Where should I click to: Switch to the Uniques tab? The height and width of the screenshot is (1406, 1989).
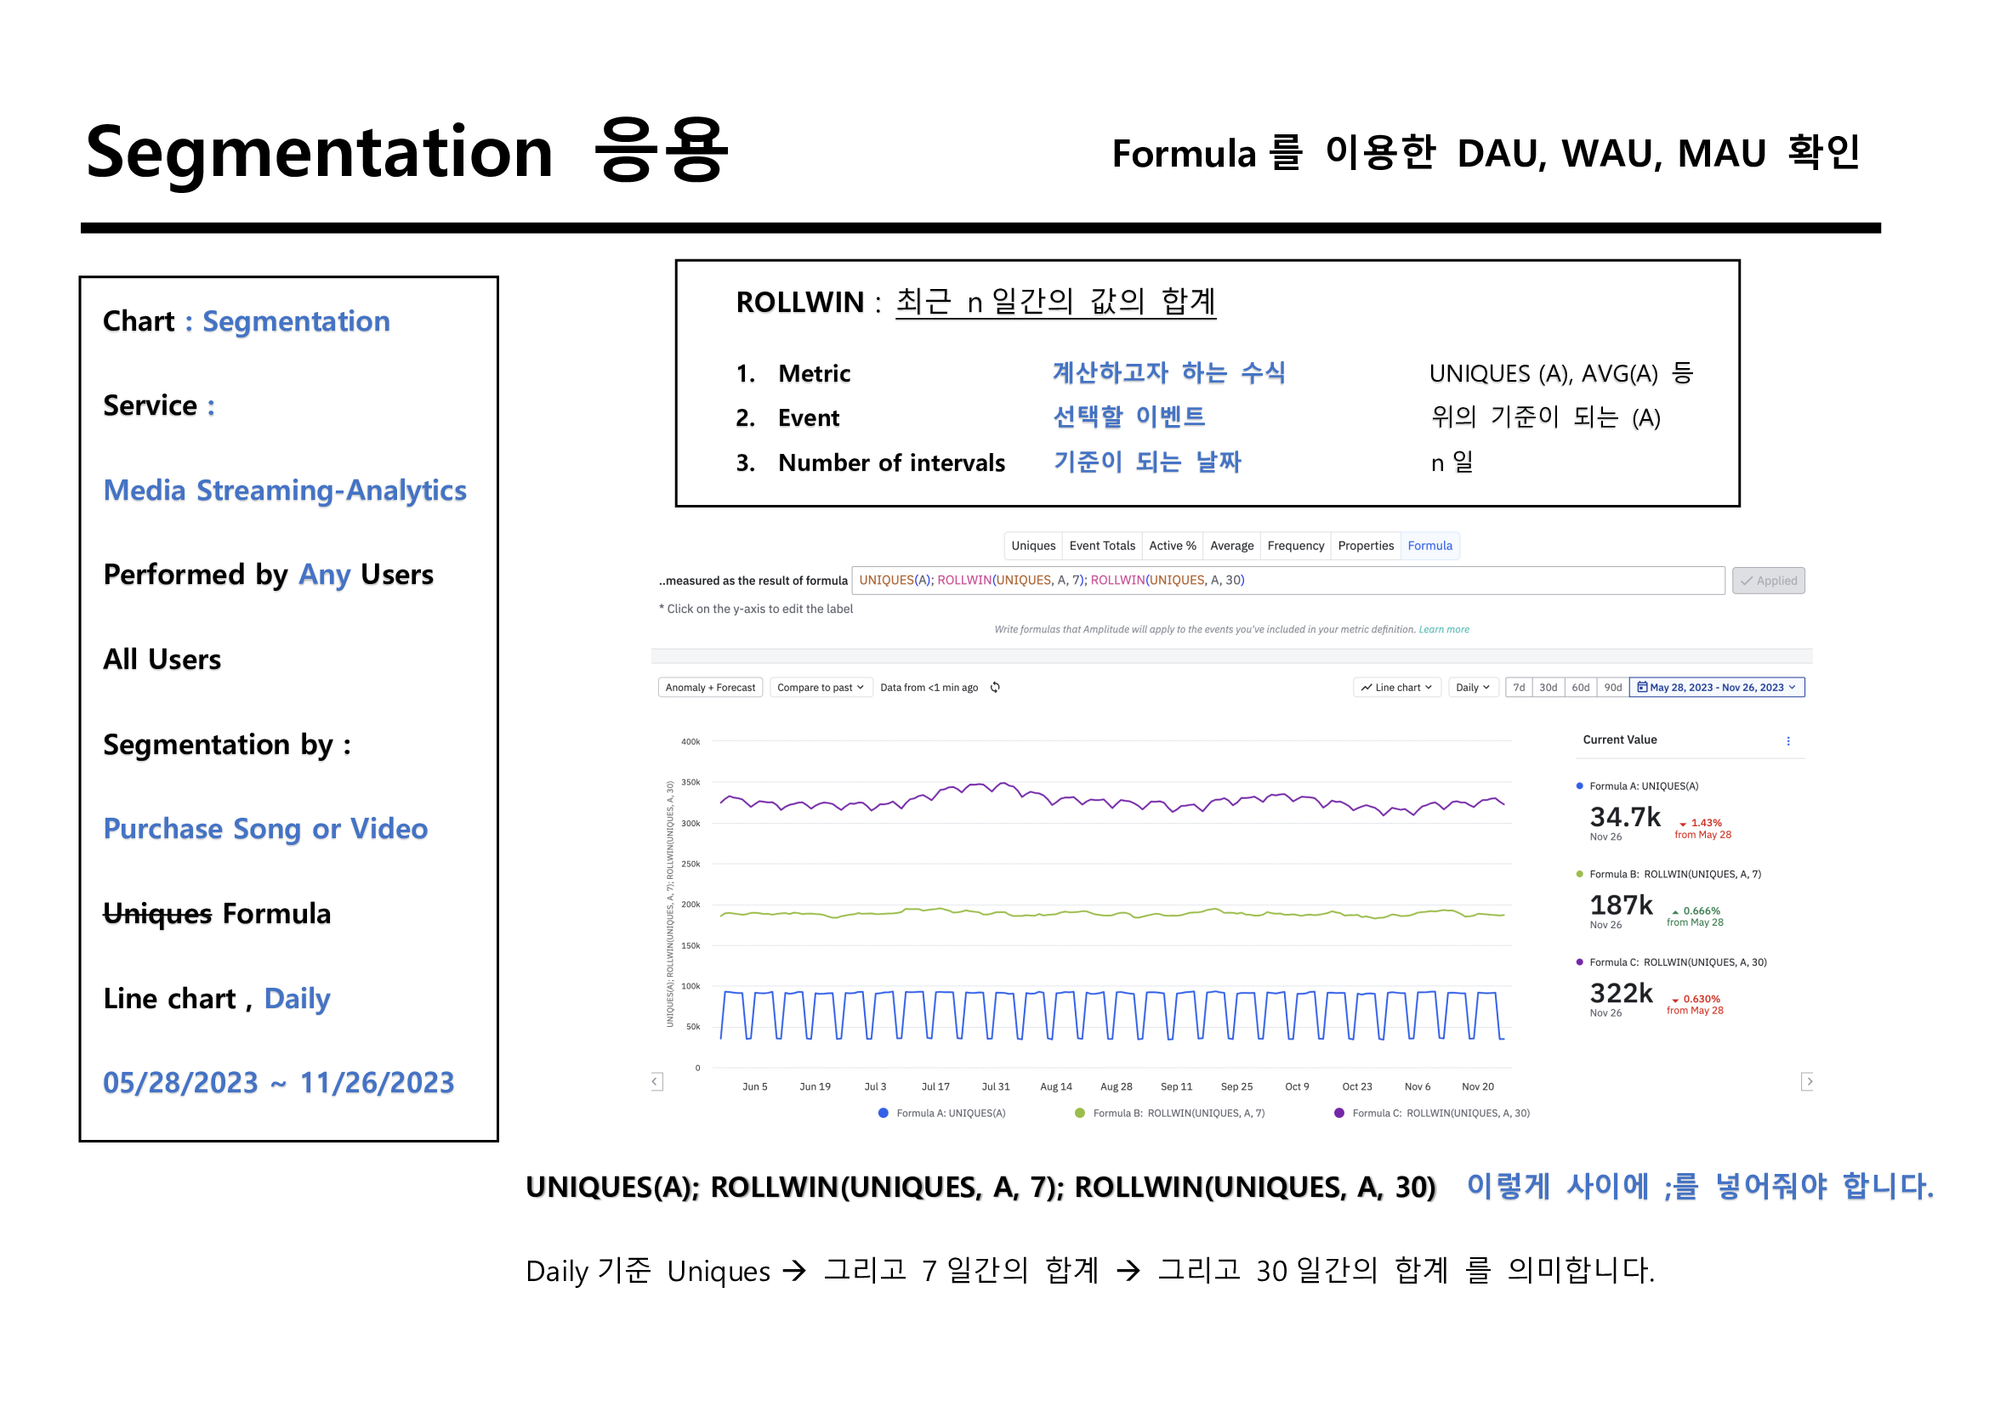1032,546
